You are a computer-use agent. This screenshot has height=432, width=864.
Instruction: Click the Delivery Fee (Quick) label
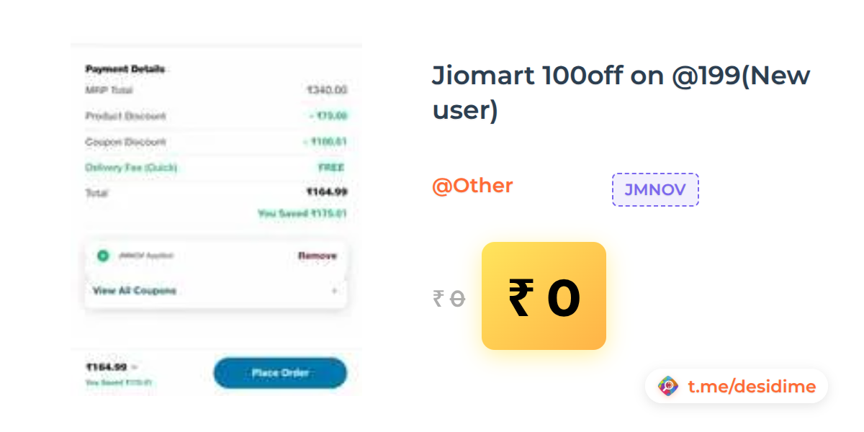pos(131,168)
